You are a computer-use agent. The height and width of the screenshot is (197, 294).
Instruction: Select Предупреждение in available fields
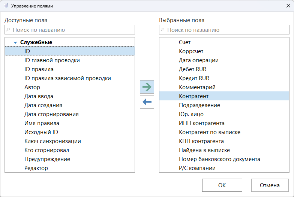[x=47, y=159]
